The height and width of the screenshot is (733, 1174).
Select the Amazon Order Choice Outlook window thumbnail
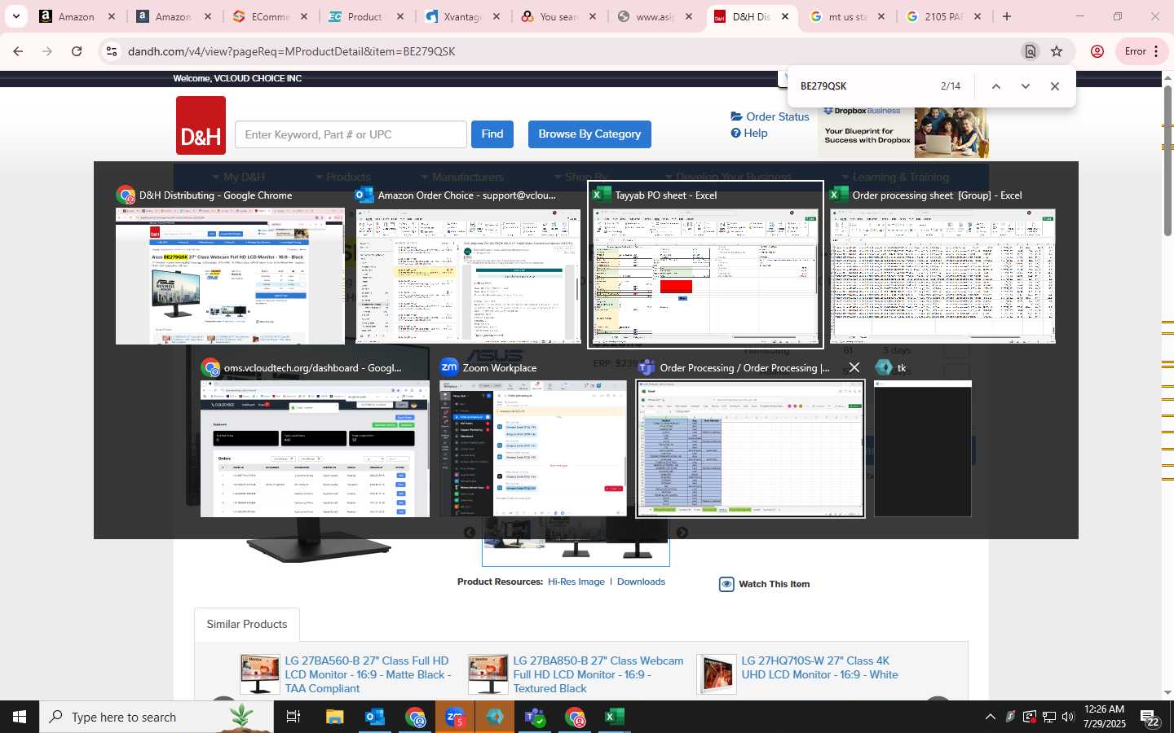click(468, 276)
